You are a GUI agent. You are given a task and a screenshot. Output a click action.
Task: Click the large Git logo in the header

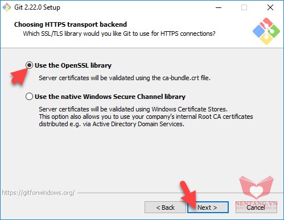click(266, 31)
